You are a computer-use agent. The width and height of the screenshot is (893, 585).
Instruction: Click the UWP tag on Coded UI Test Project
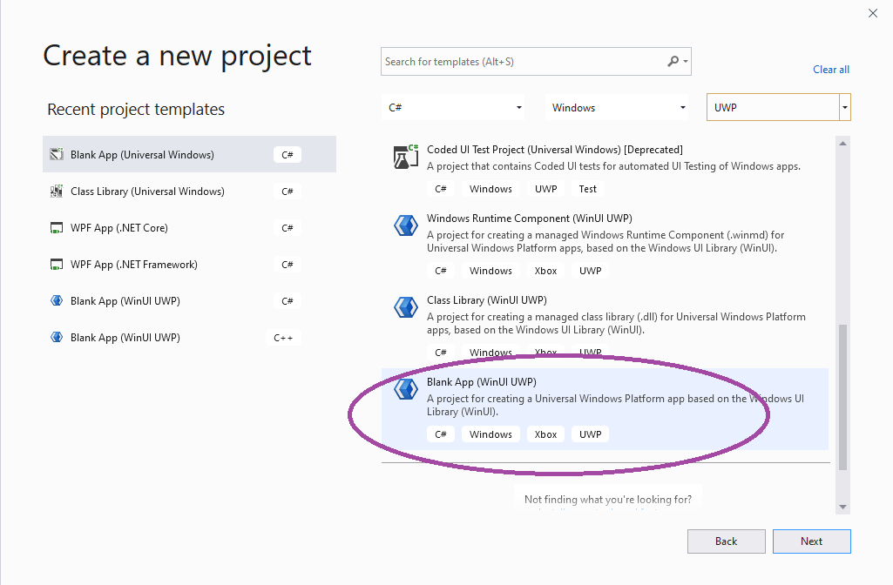tap(546, 189)
